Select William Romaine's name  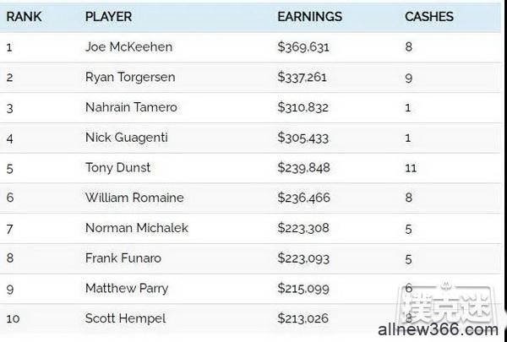tap(134, 198)
